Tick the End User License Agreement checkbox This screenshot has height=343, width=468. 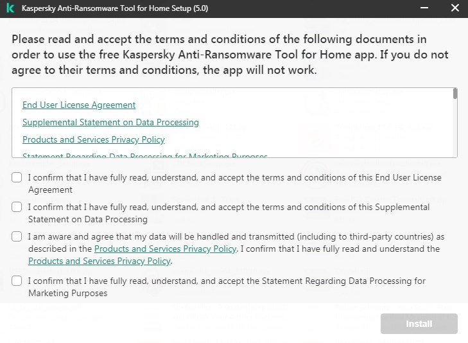(17, 177)
